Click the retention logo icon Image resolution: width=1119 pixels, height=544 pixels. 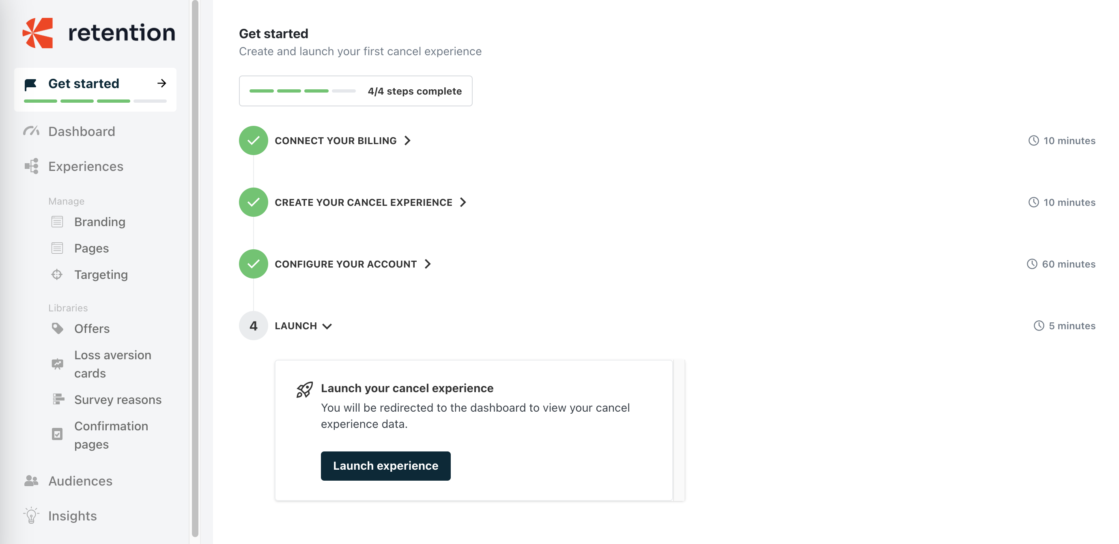click(38, 33)
